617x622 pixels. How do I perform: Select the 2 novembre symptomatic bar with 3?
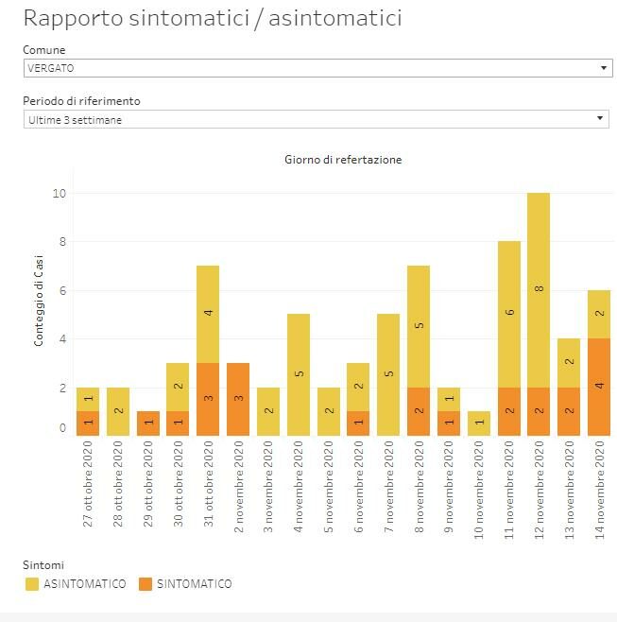pyautogui.click(x=238, y=398)
